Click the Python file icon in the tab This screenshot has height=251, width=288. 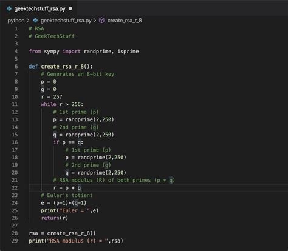pyautogui.click(x=9, y=8)
